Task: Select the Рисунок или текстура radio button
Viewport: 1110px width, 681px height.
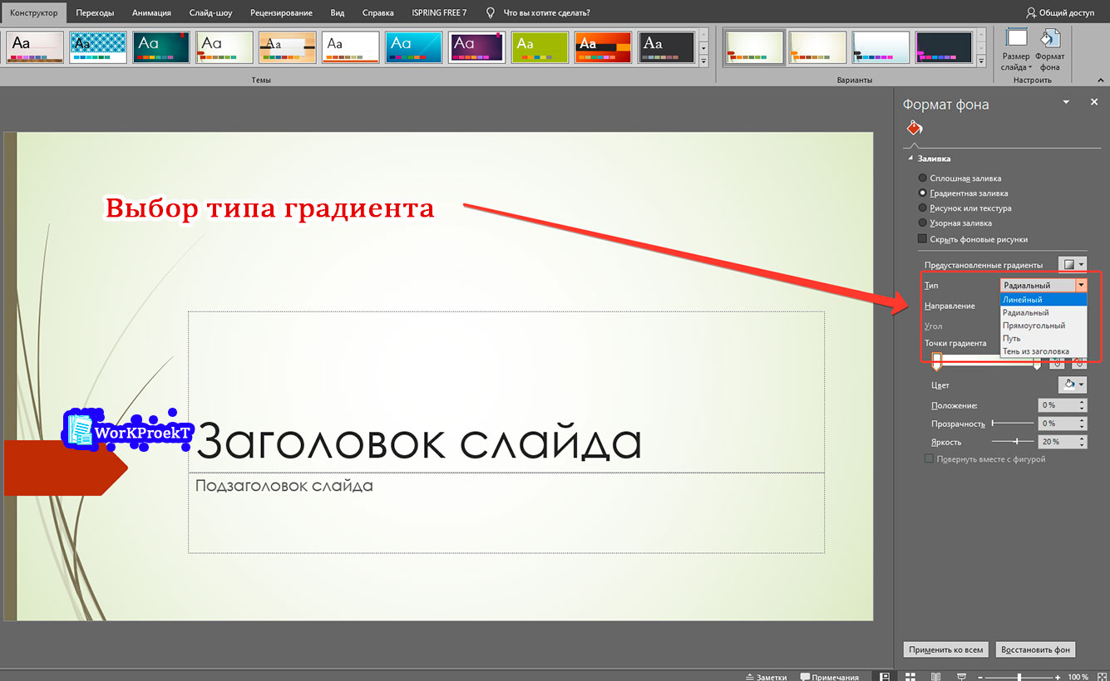Action: (x=923, y=208)
